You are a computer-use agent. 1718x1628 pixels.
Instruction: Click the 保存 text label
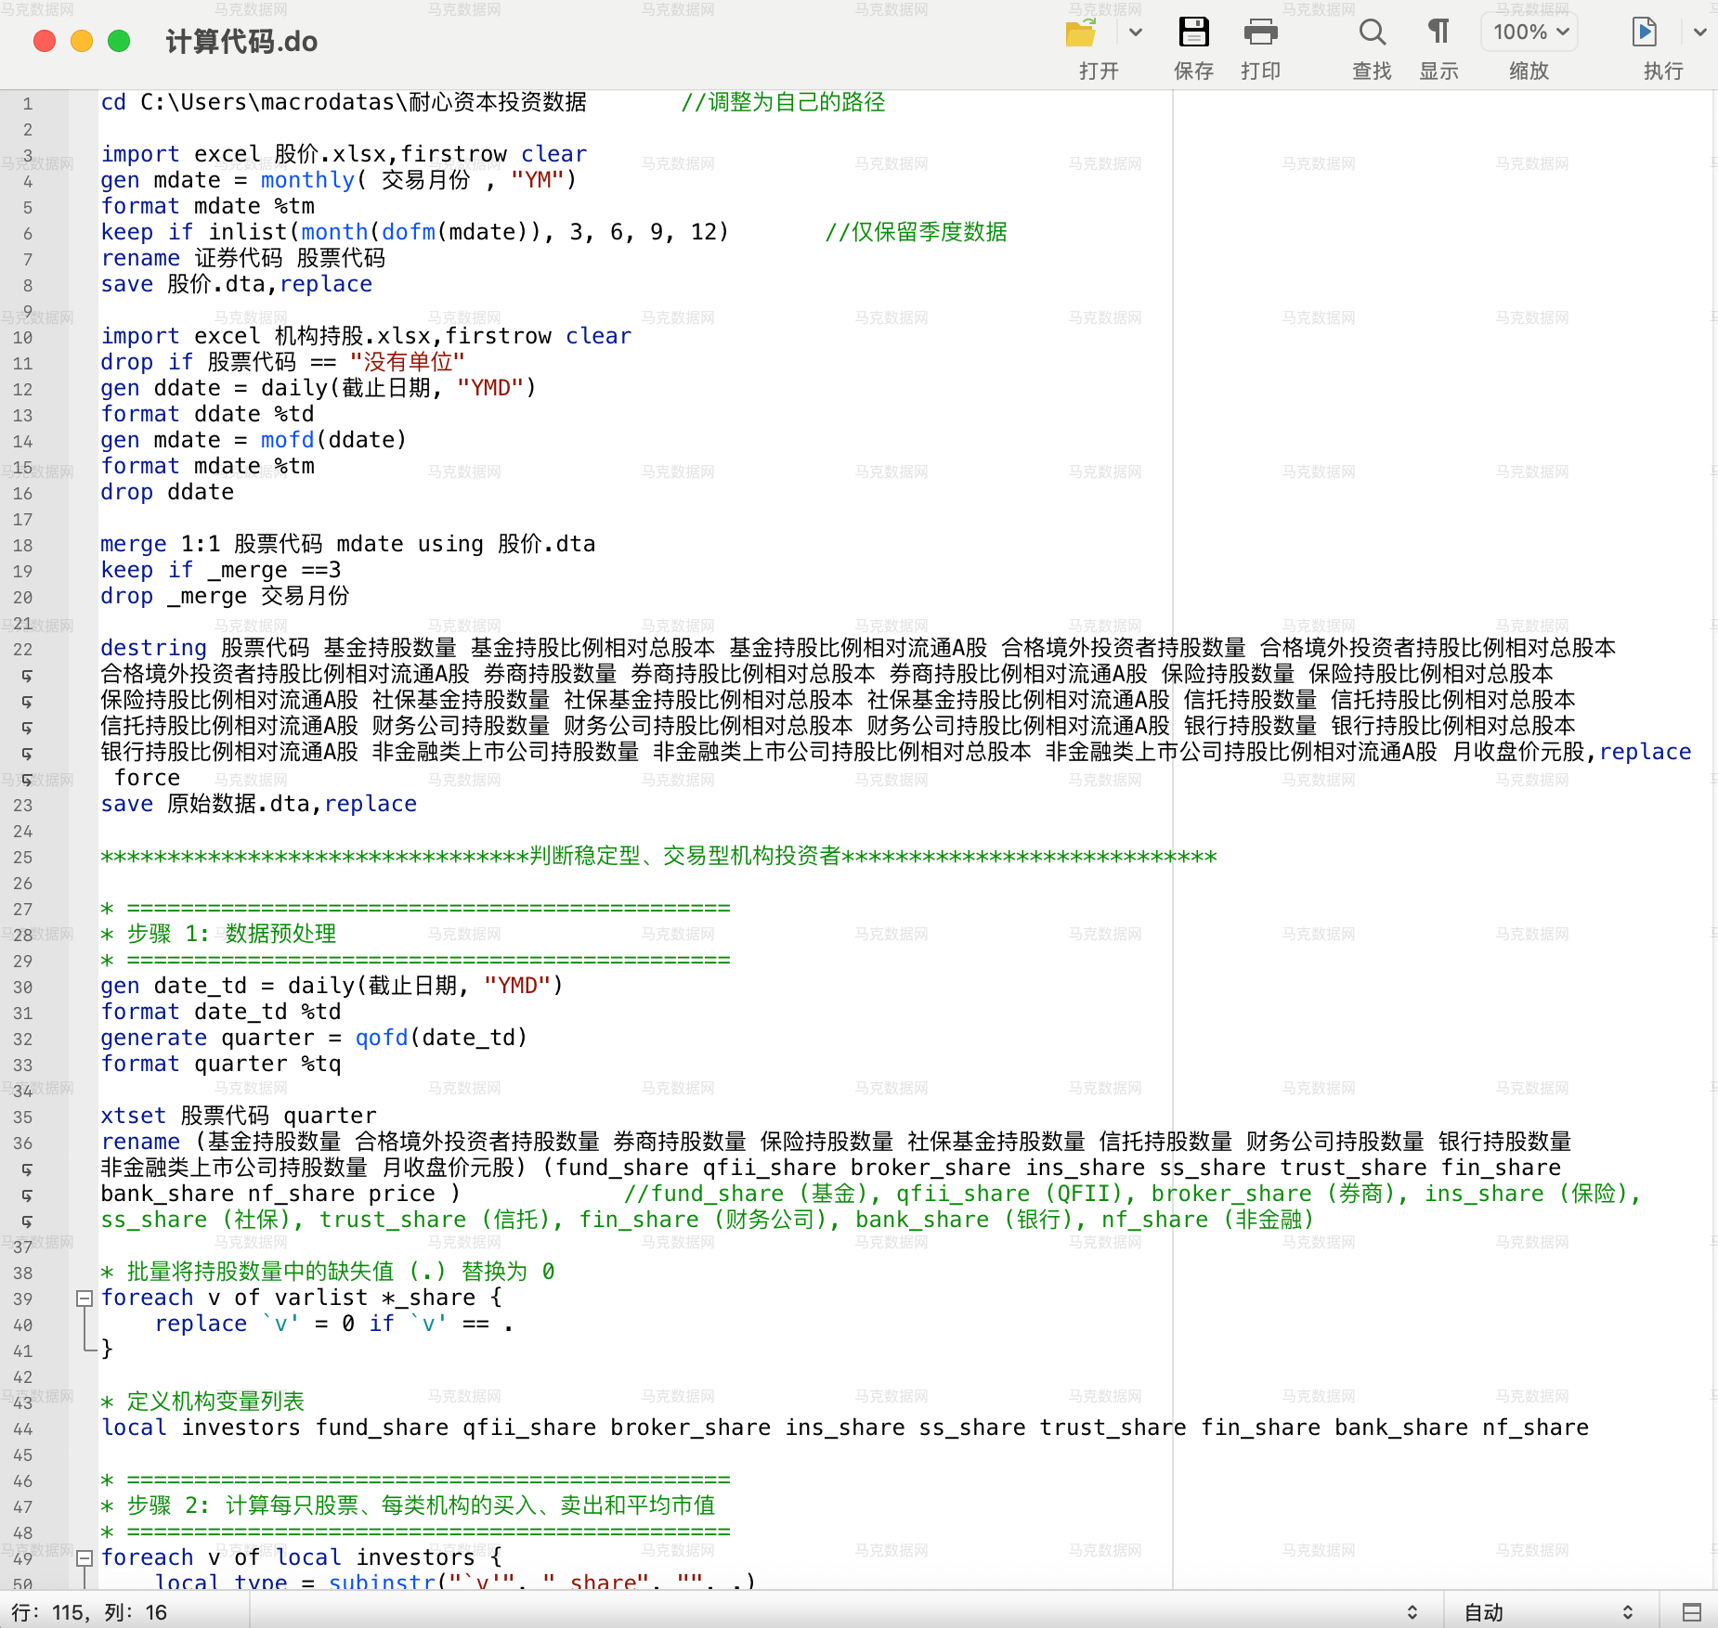pos(1193,71)
